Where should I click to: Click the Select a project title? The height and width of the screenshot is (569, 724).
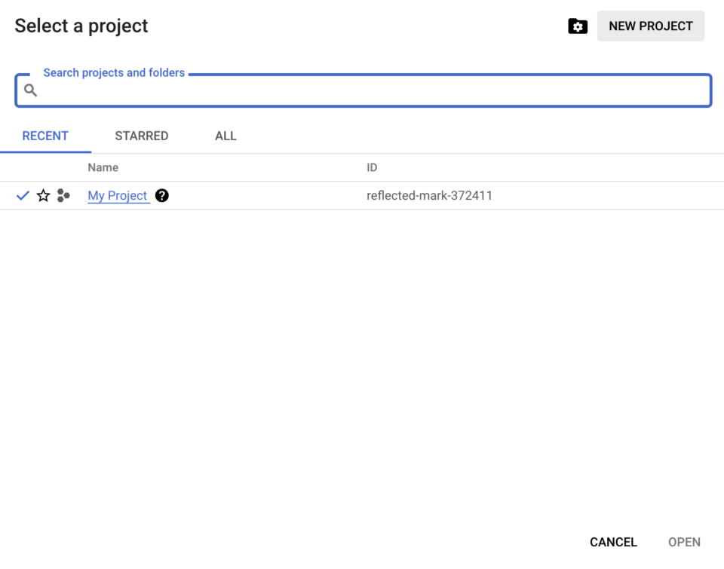(x=81, y=26)
